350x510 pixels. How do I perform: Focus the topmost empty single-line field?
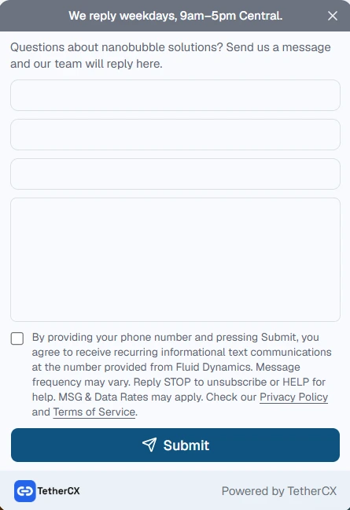(175, 95)
